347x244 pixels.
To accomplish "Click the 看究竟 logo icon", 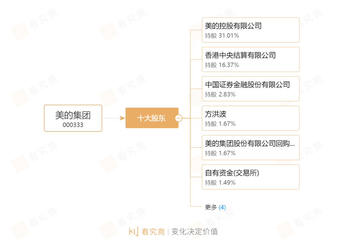I will [x=133, y=231].
